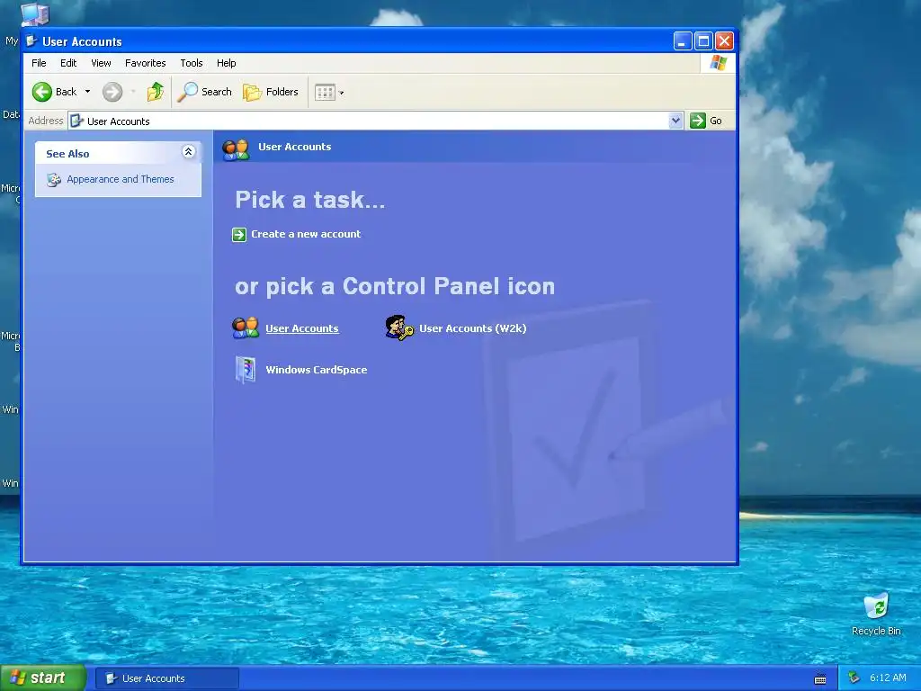The width and height of the screenshot is (921, 691).
Task: Open the Search pane from toolbar
Action: pyautogui.click(x=204, y=92)
